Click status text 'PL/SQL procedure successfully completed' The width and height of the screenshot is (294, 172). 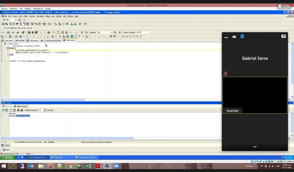96,142
